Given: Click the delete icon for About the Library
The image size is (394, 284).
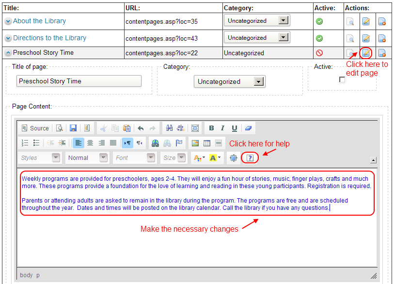Looking at the screenshot, I should (x=382, y=21).
